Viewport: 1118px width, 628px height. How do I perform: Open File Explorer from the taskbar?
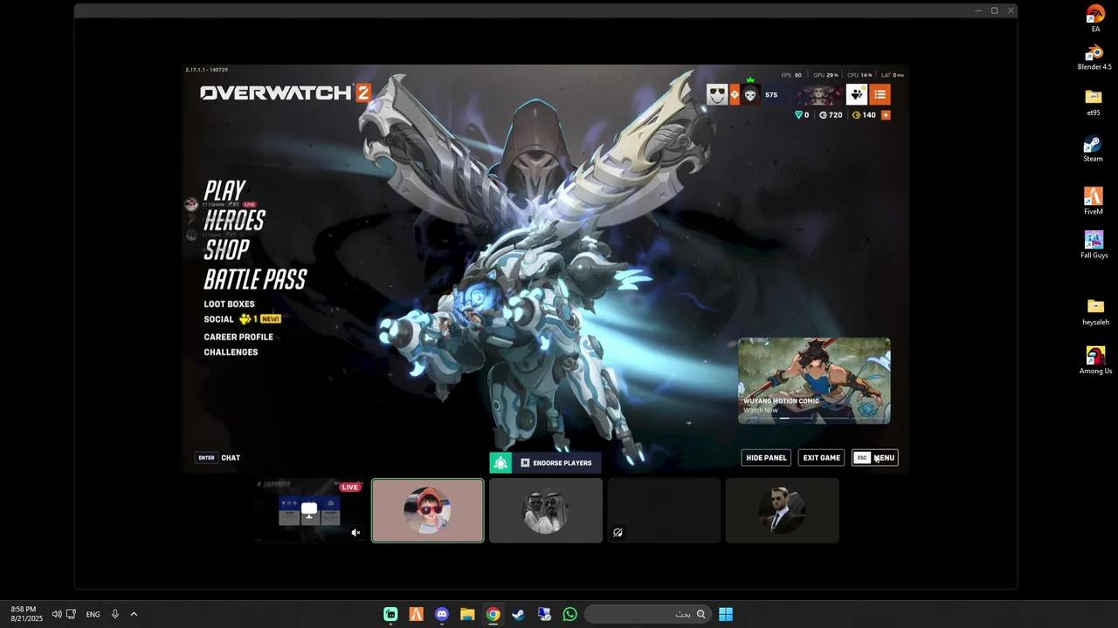(467, 614)
